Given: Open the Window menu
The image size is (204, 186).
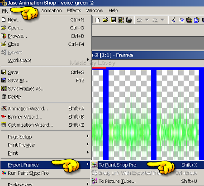Looking at the screenshot, I should pyautogui.click(x=95, y=10).
